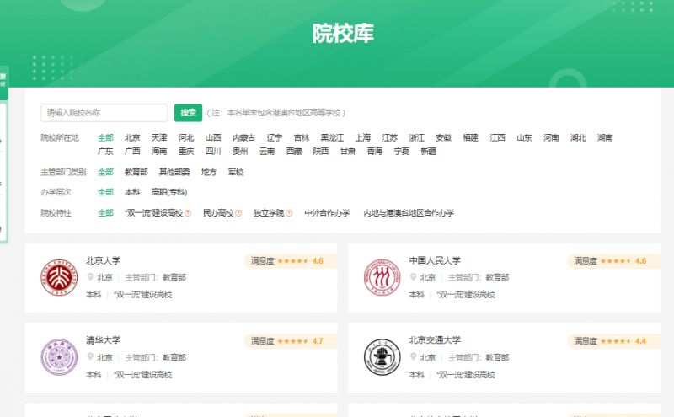Choose 本科 under 办学层次
Viewport: 674px width, 417px height.
point(132,192)
